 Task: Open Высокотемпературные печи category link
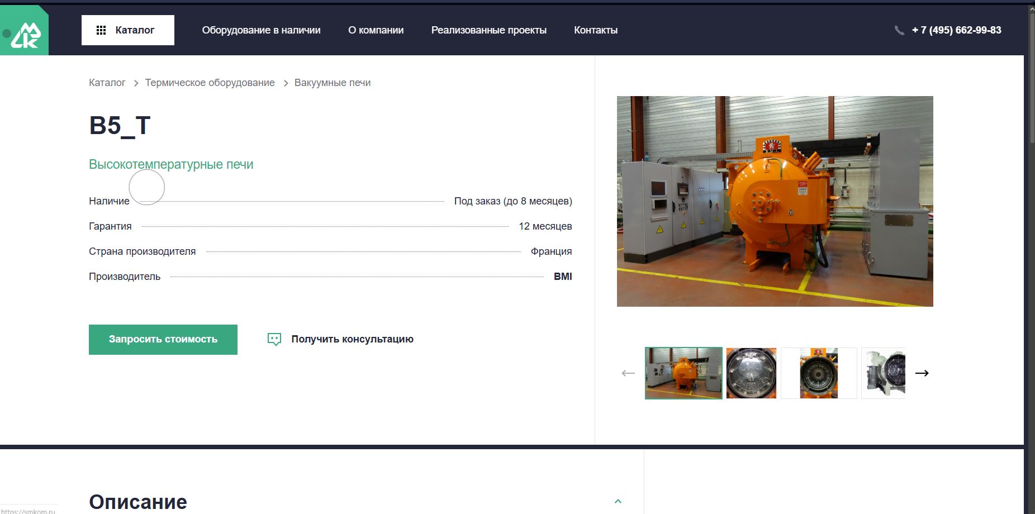point(171,164)
